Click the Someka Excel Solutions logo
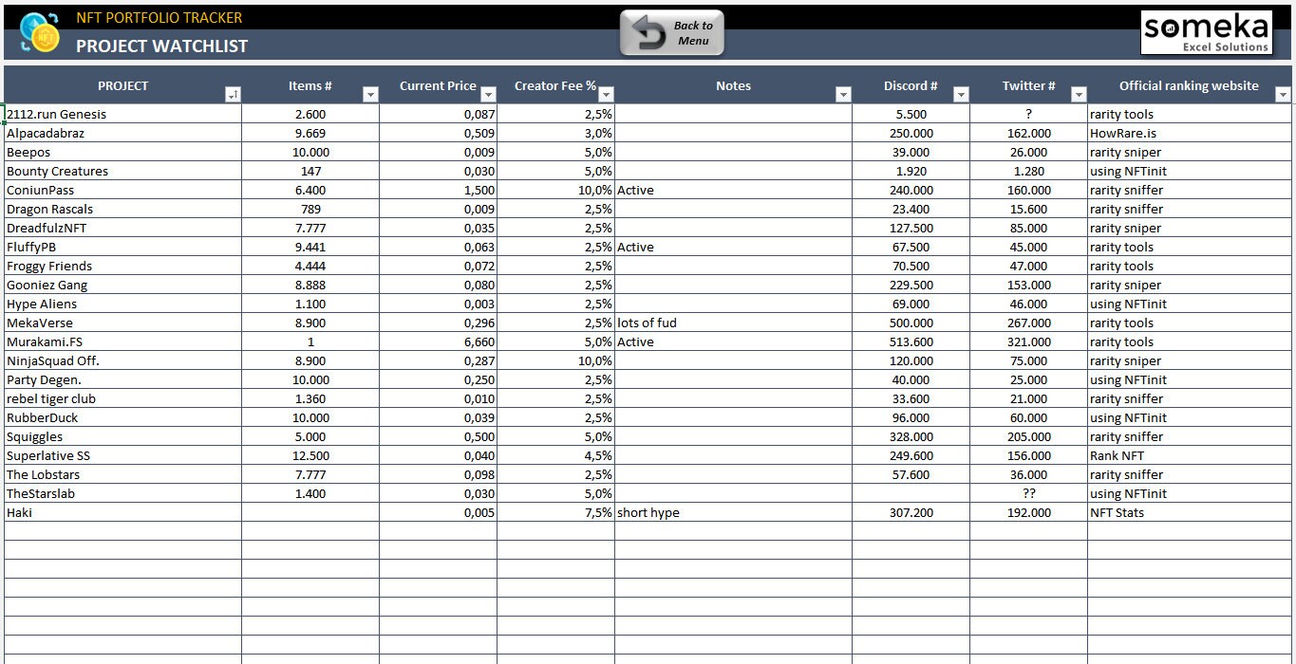The height and width of the screenshot is (664, 1296). (1206, 31)
